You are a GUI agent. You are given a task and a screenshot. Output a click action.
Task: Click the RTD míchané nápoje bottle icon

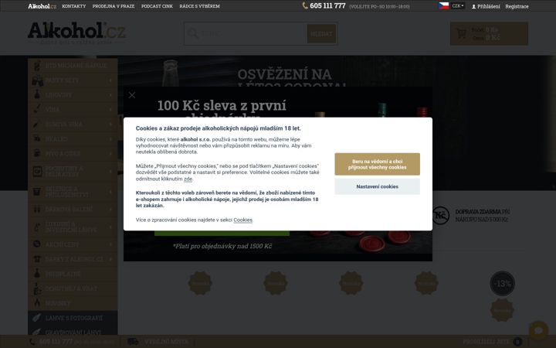click(x=37, y=66)
